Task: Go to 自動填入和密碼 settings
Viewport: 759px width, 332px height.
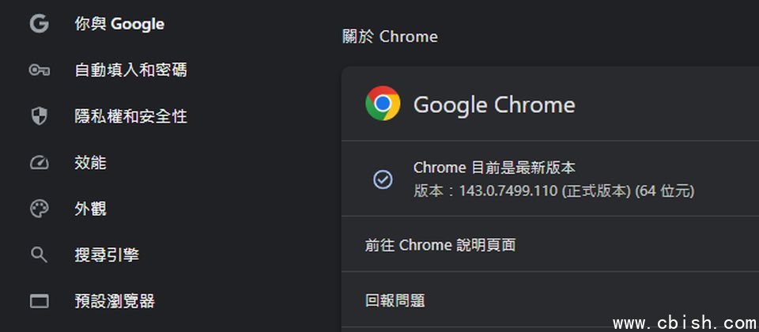Action: [130, 70]
